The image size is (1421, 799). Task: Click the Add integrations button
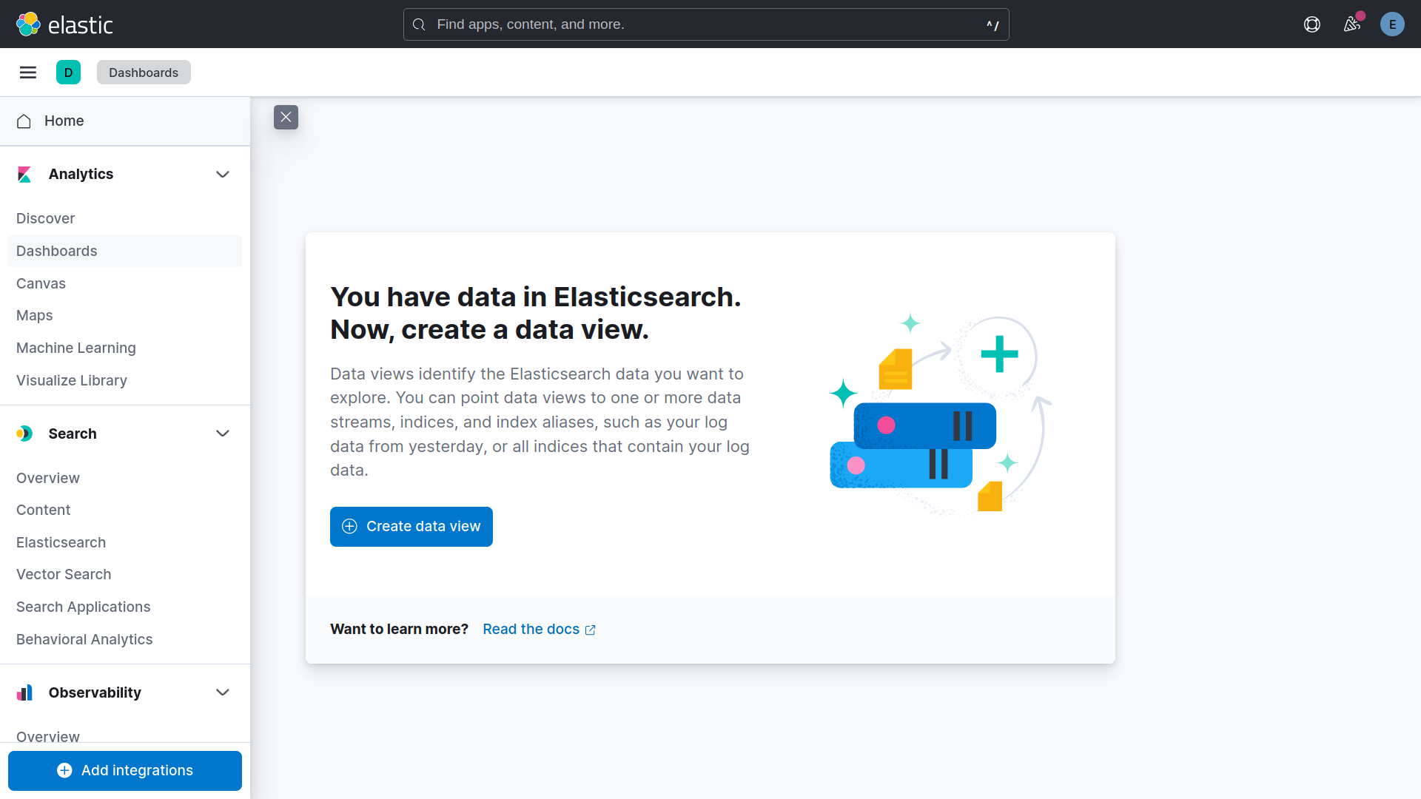point(124,770)
